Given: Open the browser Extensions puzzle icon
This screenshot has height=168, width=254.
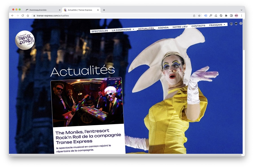Looking at the screenshot, I should 226,16.
